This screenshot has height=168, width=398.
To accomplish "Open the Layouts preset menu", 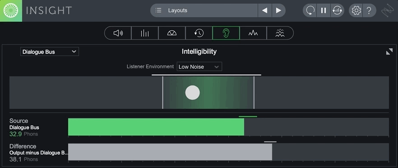I will [204, 10].
